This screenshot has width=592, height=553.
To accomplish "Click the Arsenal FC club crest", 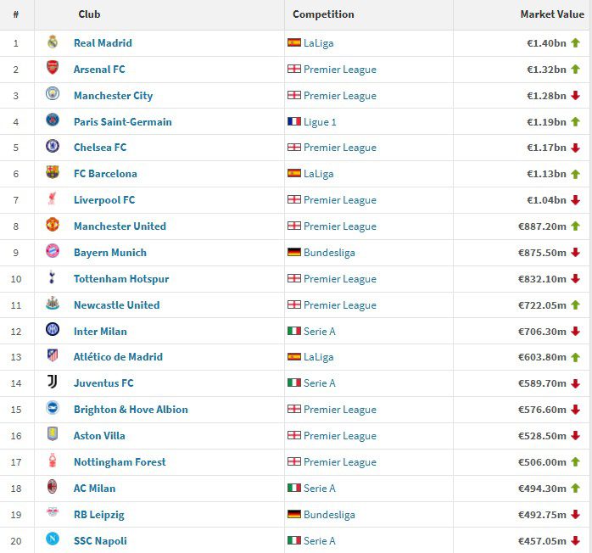I will click(53, 69).
